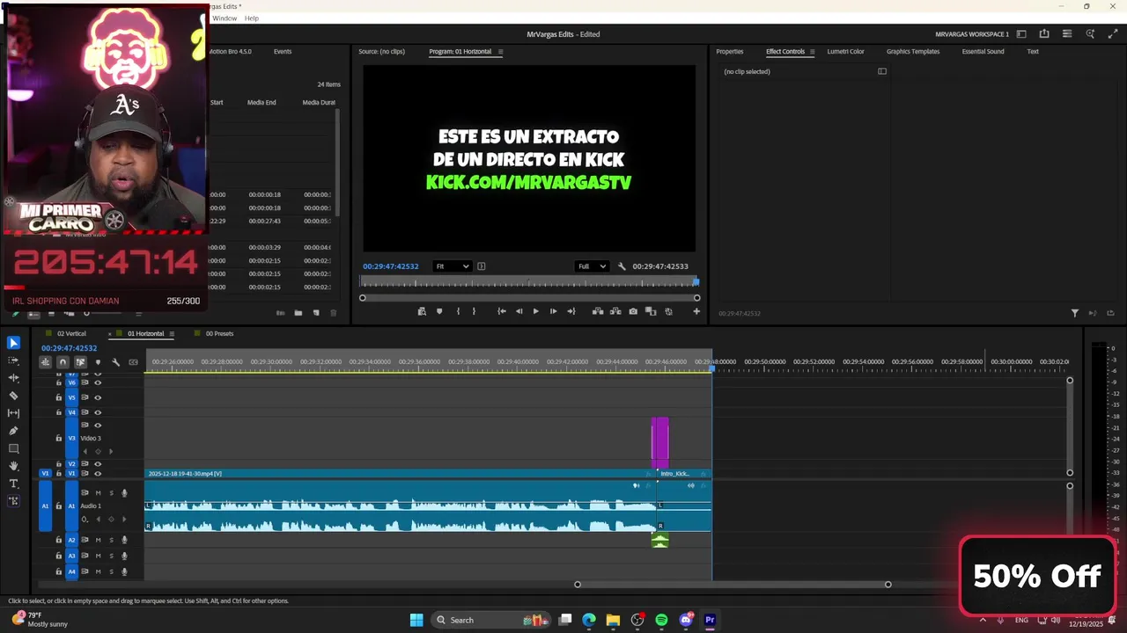Mute the A2 track
1127x633 pixels.
(98, 540)
